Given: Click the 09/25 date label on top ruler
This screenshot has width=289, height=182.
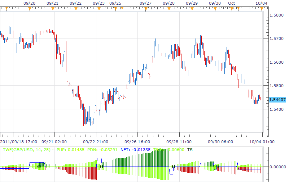Looking at the screenshot, I should [115, 3].
